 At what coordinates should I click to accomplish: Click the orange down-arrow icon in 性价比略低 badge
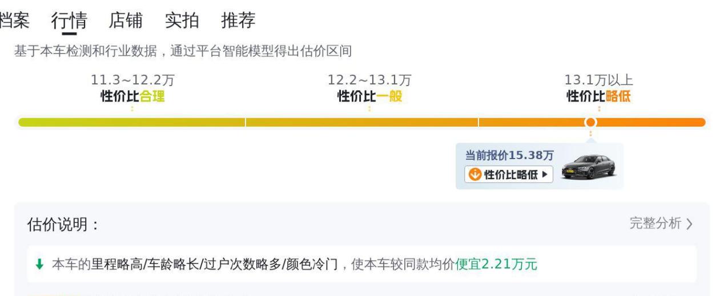pos(474,175)
